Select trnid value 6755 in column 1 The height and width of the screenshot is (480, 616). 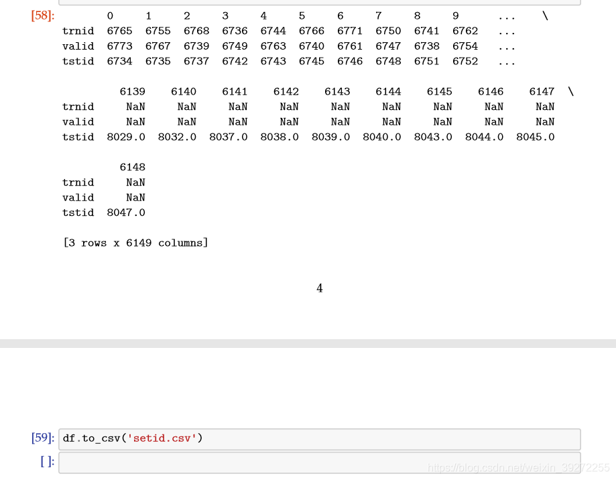click(158, 31)
